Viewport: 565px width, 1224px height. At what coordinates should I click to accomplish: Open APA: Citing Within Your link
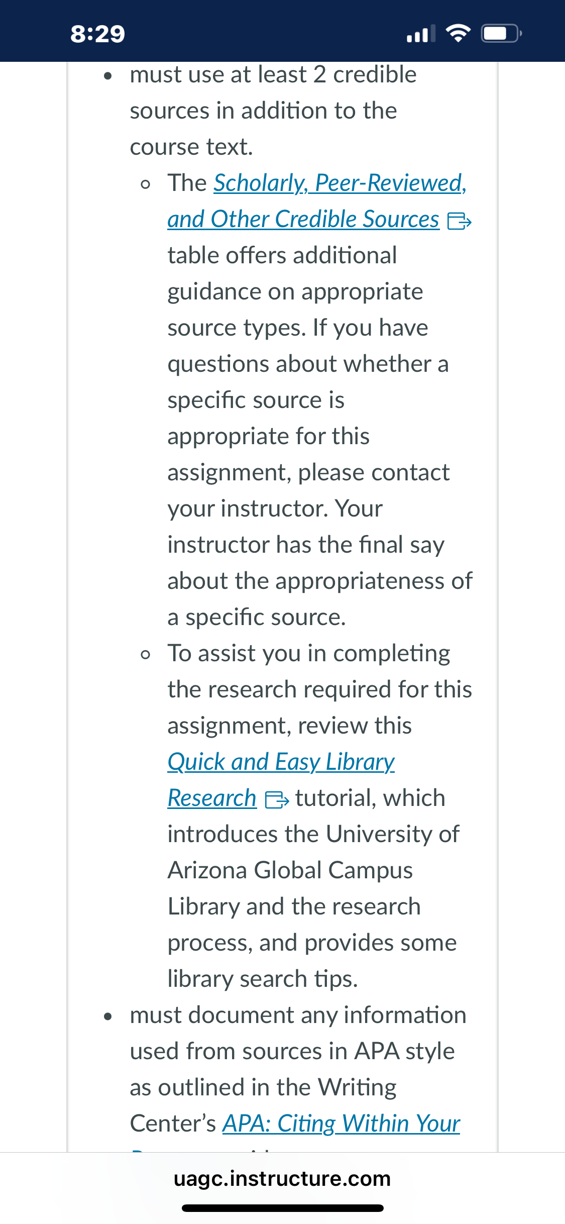coord(341,1124)
